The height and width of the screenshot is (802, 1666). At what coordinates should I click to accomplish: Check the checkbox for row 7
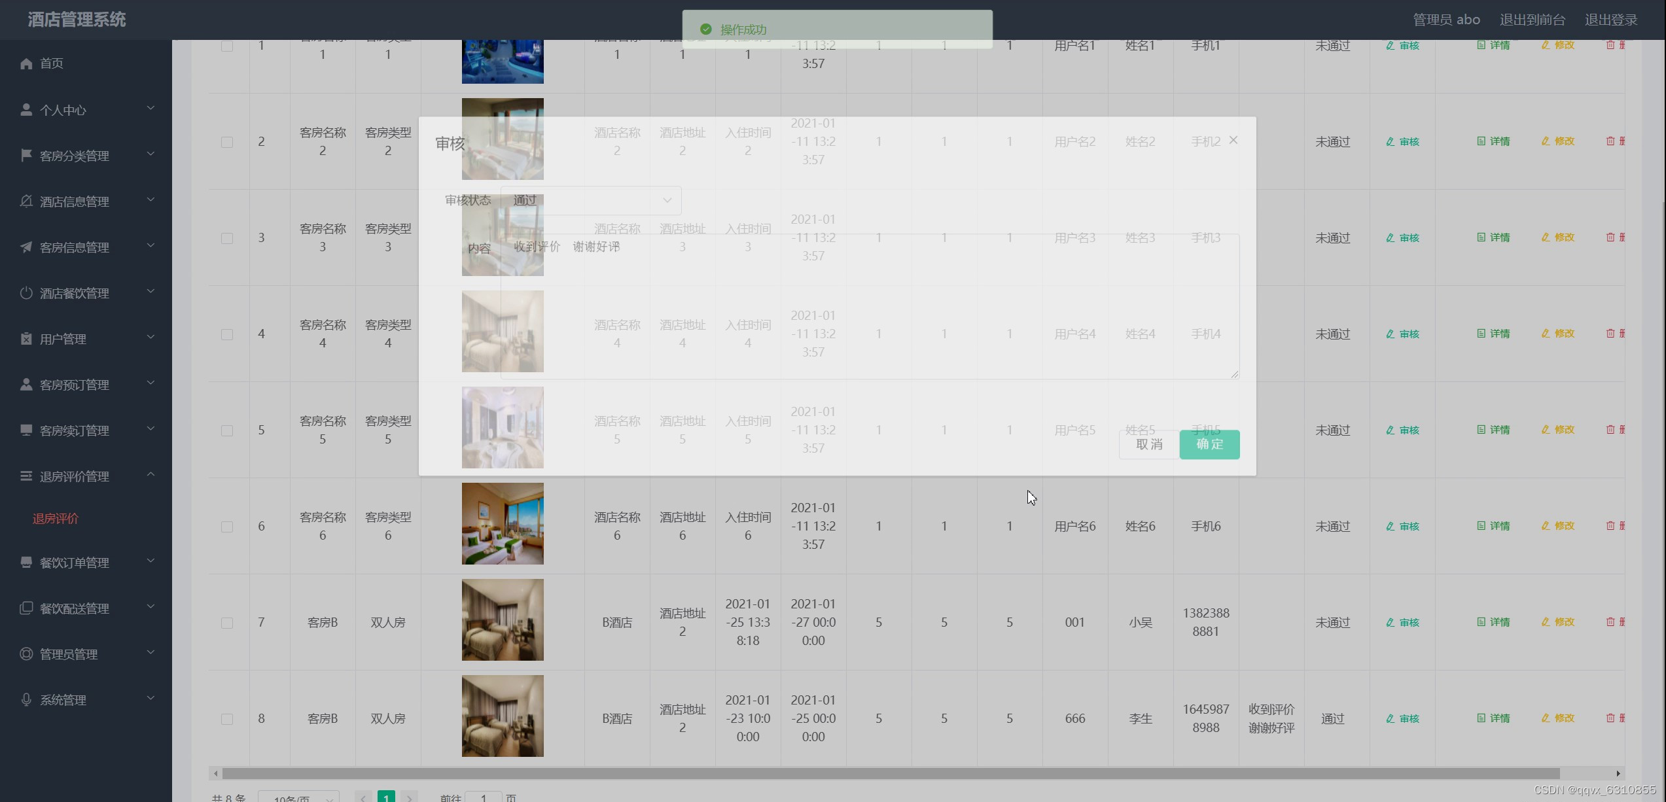click(x=227, y=622)
